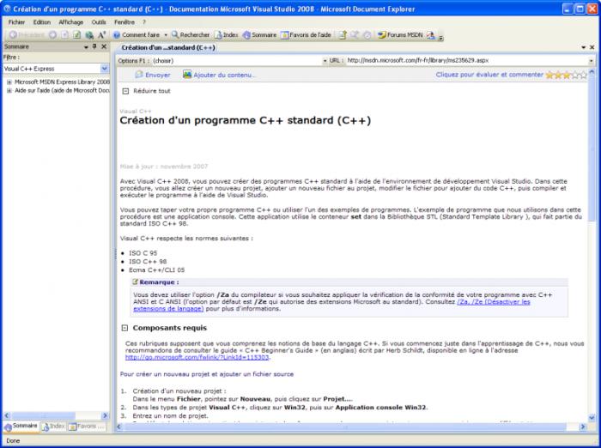Open toolbar options overflow arrow
601x448 pixels.
pos(440,37)
